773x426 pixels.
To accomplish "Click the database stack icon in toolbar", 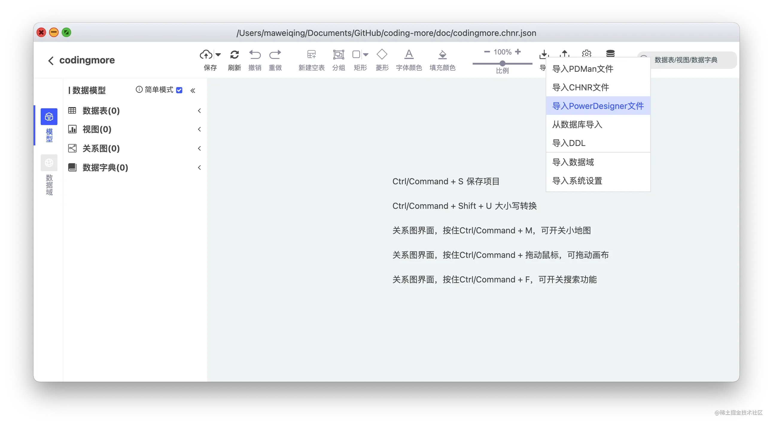I will [x=610, y=53].
